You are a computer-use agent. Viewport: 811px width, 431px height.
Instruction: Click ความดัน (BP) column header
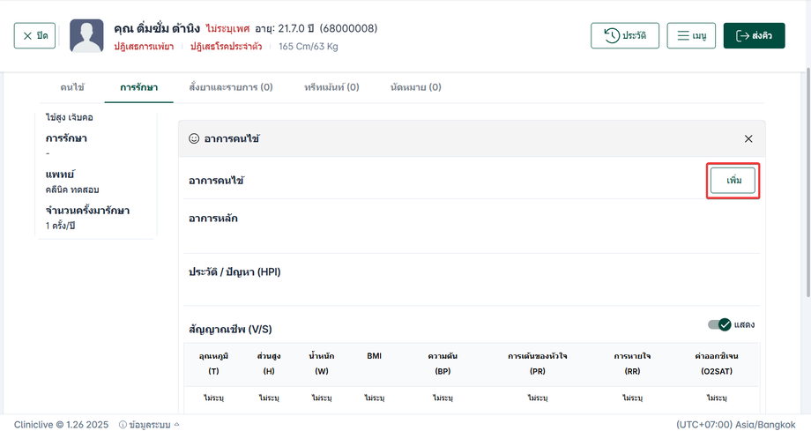(x=443, y=364)
